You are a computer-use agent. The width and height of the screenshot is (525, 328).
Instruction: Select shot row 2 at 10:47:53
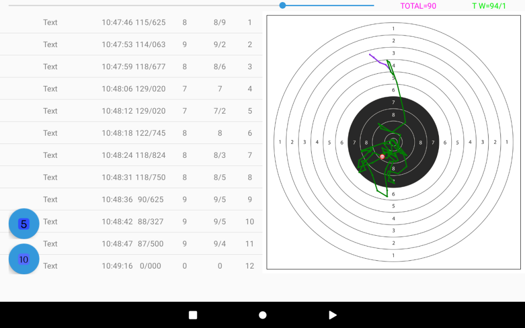click(x=133, y=45)
